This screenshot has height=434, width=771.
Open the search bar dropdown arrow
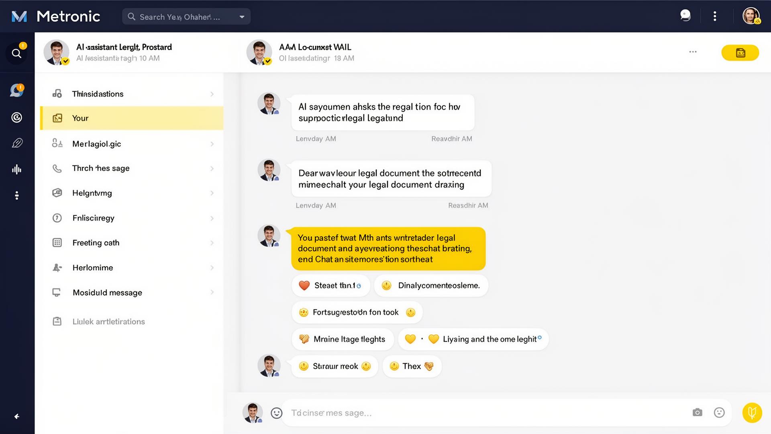click(x=242, y=16)
